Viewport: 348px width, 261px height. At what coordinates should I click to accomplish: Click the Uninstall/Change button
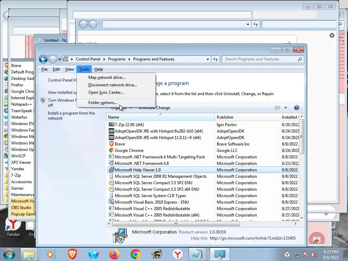click(x=155, y=108)
